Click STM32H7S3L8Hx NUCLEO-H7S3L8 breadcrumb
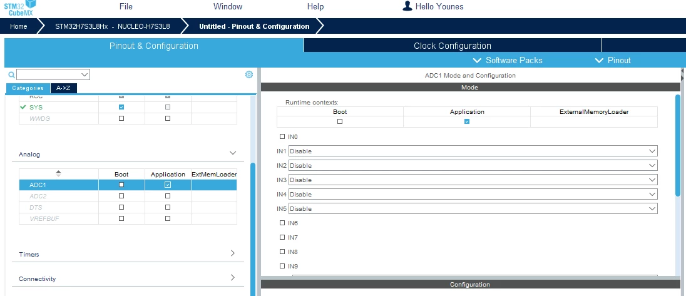This screenshot has height=296, width=686. 113,26
